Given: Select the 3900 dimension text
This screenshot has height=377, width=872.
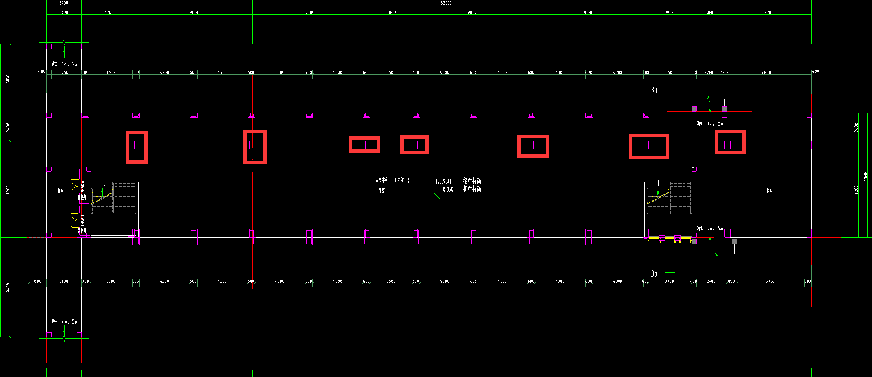Looking at the screenshot, I should pos(668,12).
